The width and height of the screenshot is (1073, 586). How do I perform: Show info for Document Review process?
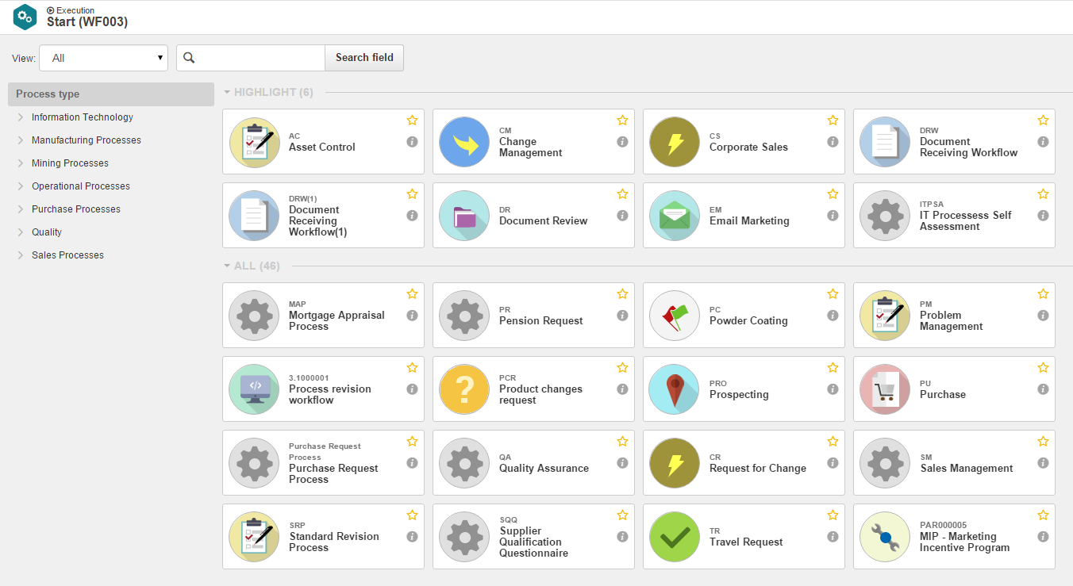coord(622,216)
